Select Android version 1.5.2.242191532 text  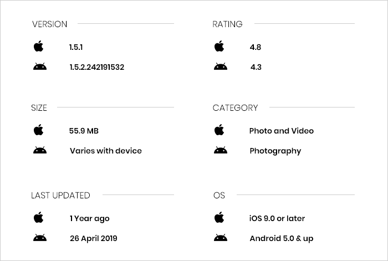pos(97,67)
